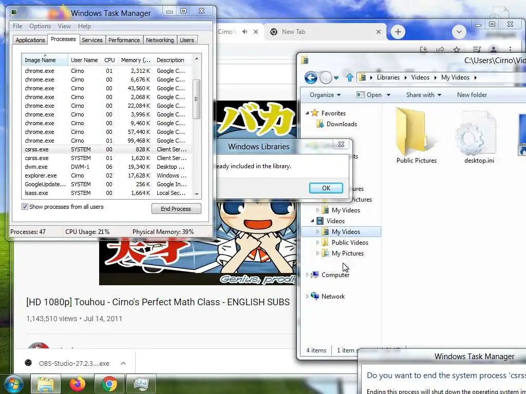The image size is (526, 394).
Task: Select Network in the navigation pane
Action: [x=328, y=296]
